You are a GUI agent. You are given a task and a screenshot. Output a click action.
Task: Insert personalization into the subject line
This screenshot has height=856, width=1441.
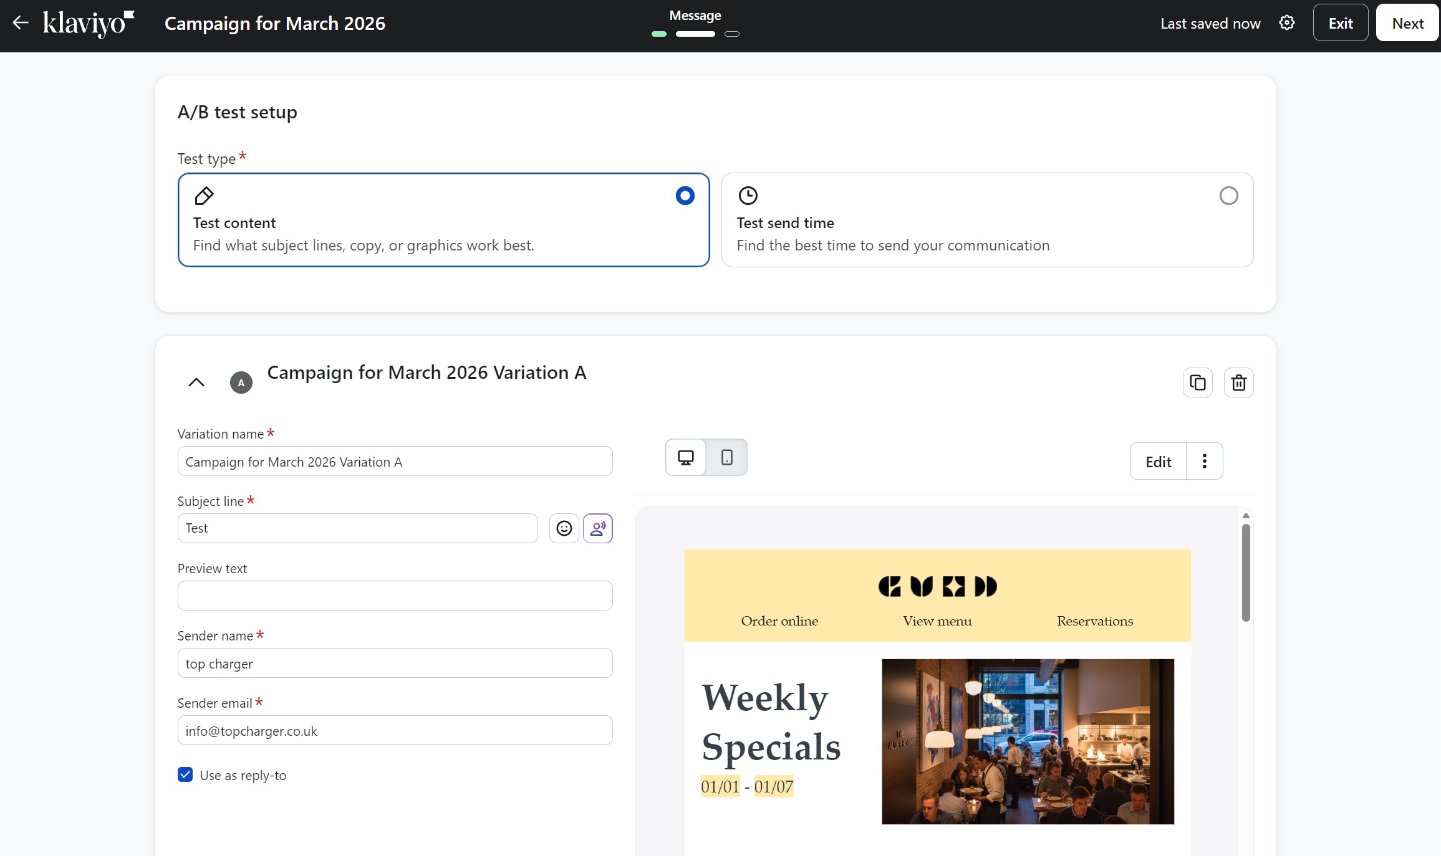[597, 528]
